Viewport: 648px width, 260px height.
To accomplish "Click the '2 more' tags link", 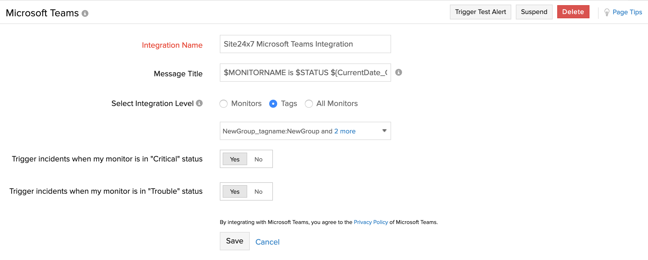I will (345, 131).
